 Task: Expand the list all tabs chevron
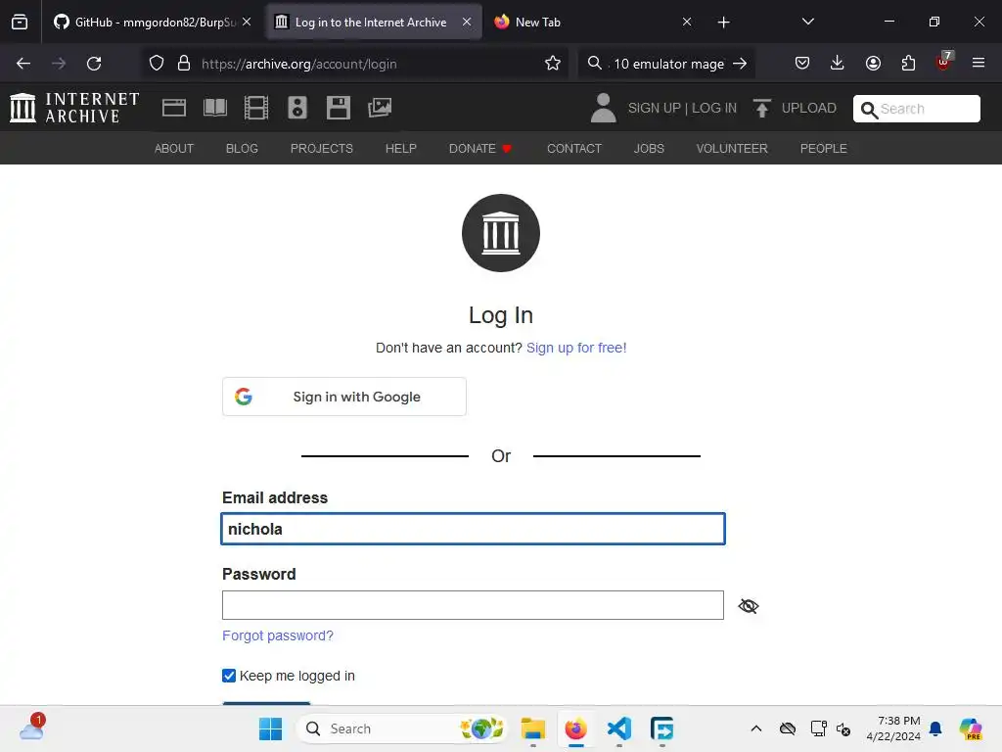(x=807, y=22)
